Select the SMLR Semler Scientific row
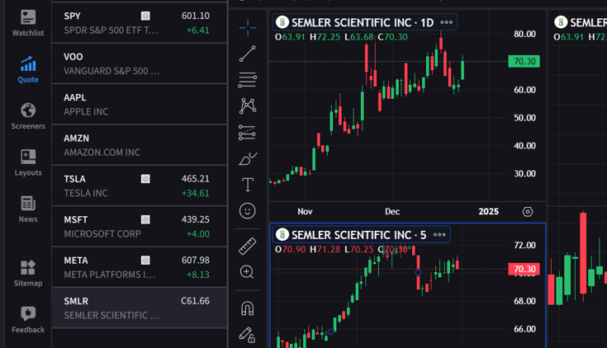The width and height of the screenshot is (607, 348). 140,308
